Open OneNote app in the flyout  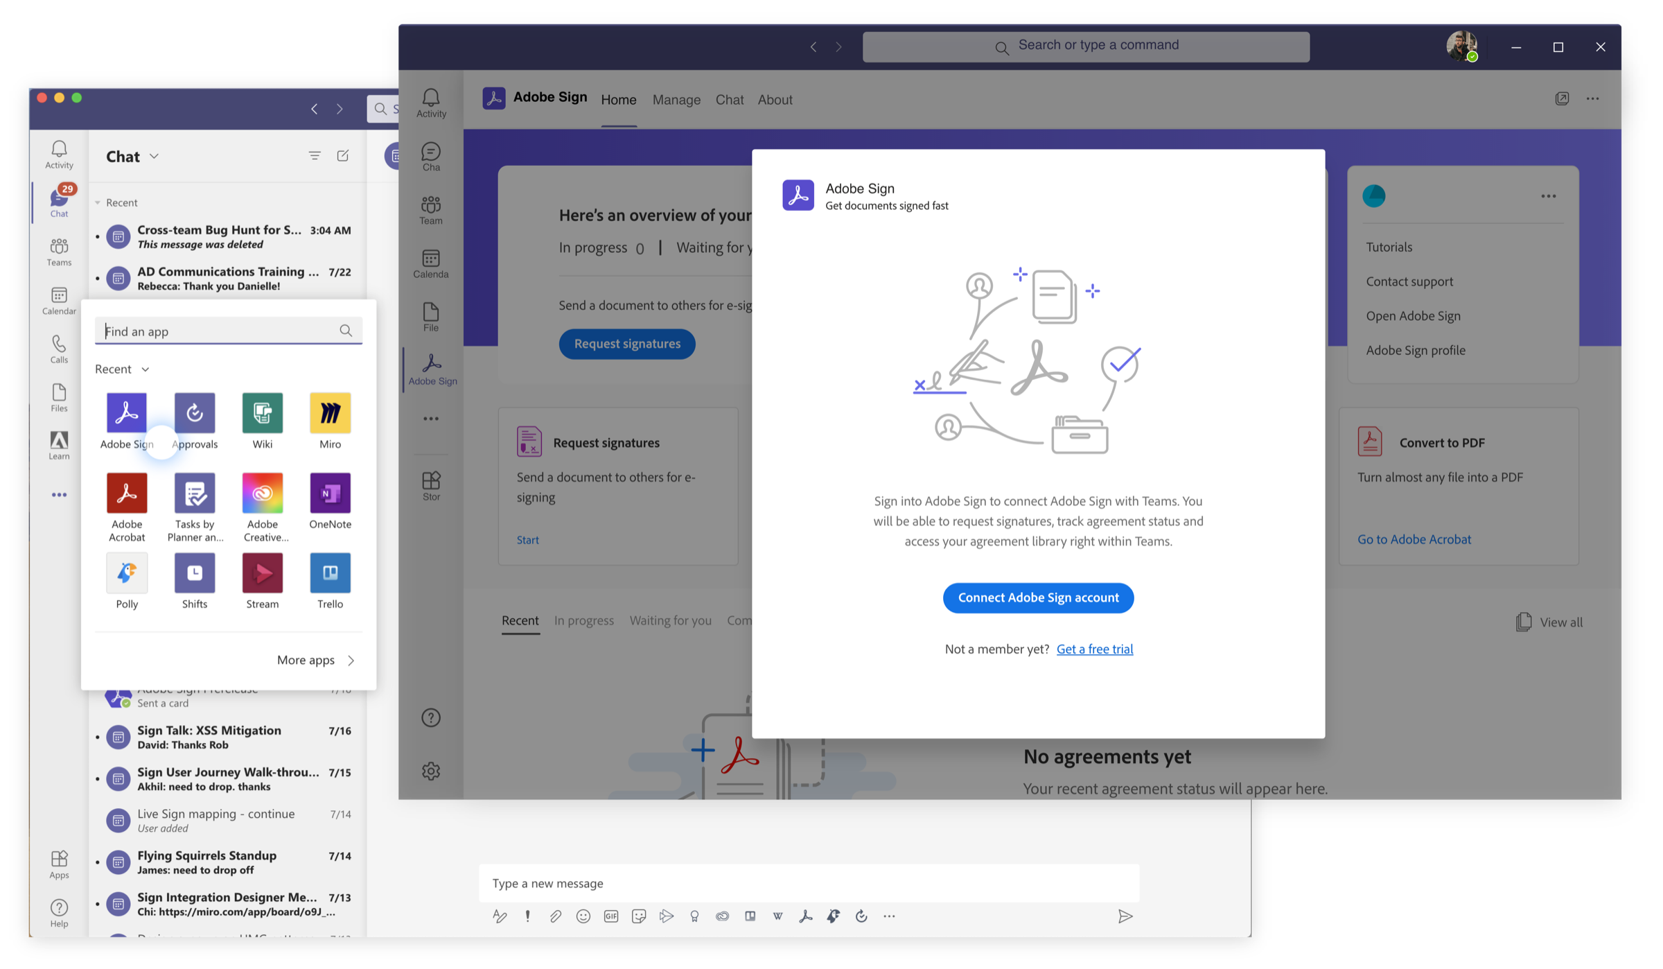(x=330, y=501)
